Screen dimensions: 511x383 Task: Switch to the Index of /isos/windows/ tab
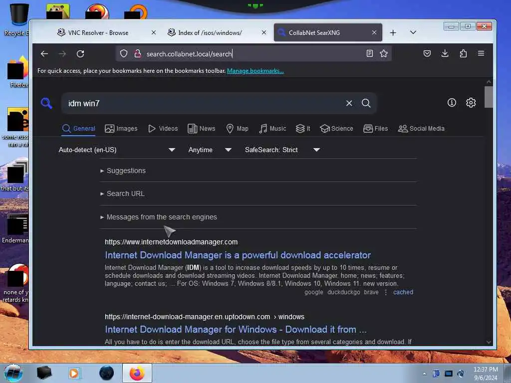click(x=210, y=32)
